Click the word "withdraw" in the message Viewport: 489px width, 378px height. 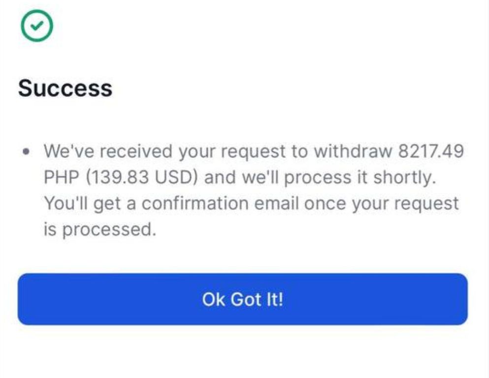point(353,151)
